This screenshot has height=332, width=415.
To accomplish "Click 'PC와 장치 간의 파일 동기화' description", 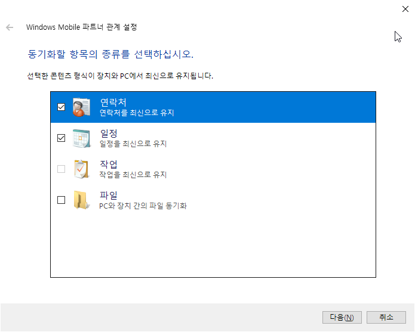I will 143,206.
